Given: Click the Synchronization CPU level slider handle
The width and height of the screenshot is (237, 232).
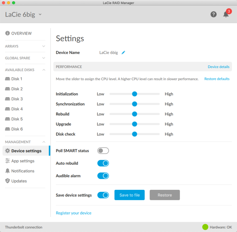Looking at the screenshot, I should coord(135,104).
